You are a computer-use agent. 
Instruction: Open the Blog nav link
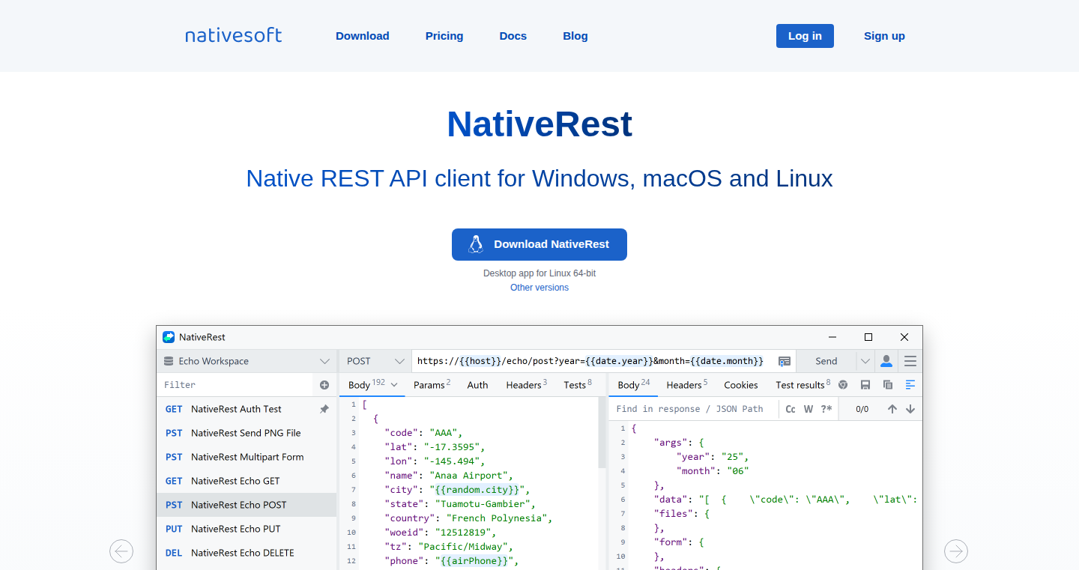[x=575, y=36]
